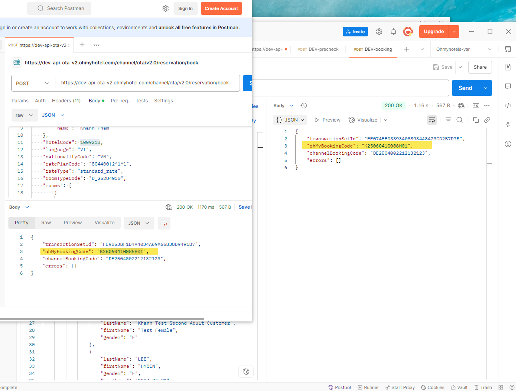Search the response with magnifier icon

(460, 120)
